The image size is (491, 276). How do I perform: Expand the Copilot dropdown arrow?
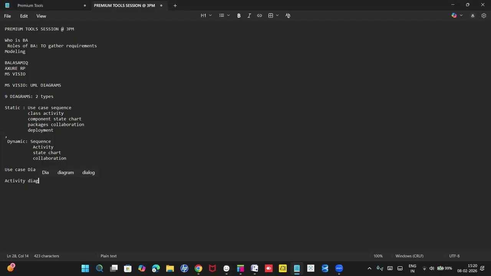point(461,16)
